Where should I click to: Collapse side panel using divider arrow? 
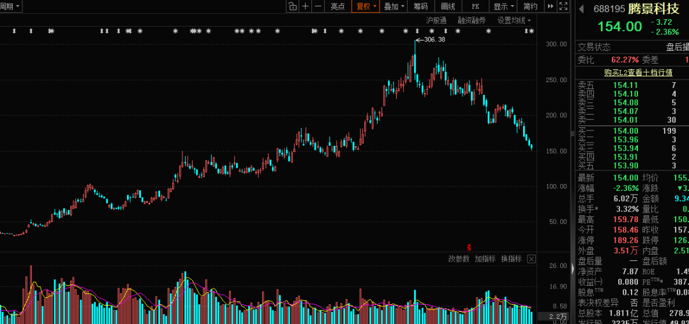pos(572,269)
